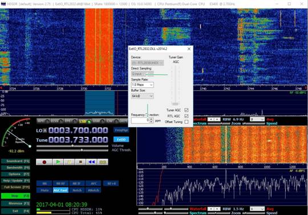Click the A button beside LO
Image resolution: width=308 pixels, height=215 pixels.
point(45,131)
